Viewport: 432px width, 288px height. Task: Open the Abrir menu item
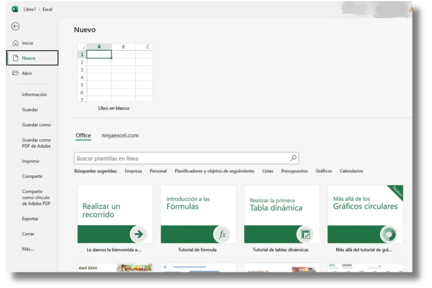(x=32, y=73)
